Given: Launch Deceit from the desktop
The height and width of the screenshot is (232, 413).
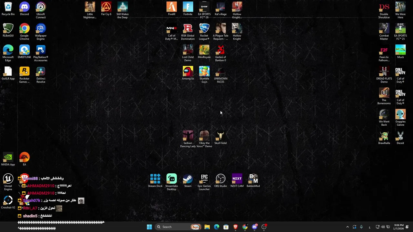Looking at the screenshot, I should point(400,138).
